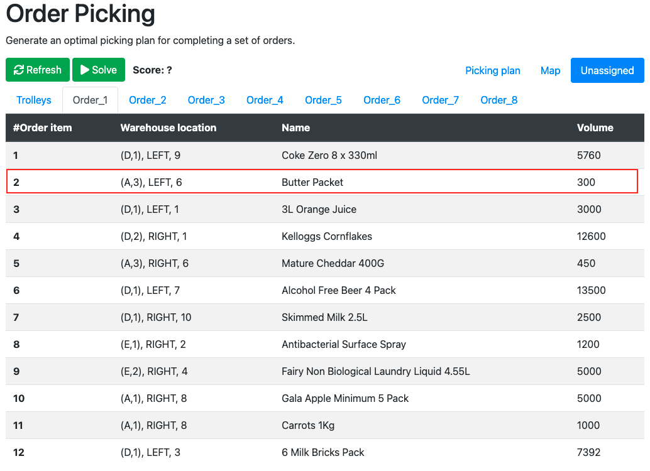
Task: Switch to the Order_2 tab
Action: coord(148,100)
